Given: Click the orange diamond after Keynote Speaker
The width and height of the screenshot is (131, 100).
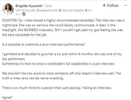Looking at the screenshot, I should (x=86, y=10).
